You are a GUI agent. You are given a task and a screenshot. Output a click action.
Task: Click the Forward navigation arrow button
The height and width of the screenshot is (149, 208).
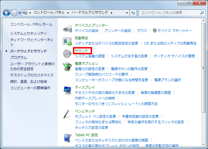click(14, 13)
